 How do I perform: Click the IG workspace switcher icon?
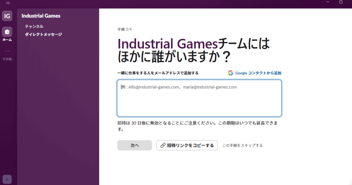coord(7,16)
